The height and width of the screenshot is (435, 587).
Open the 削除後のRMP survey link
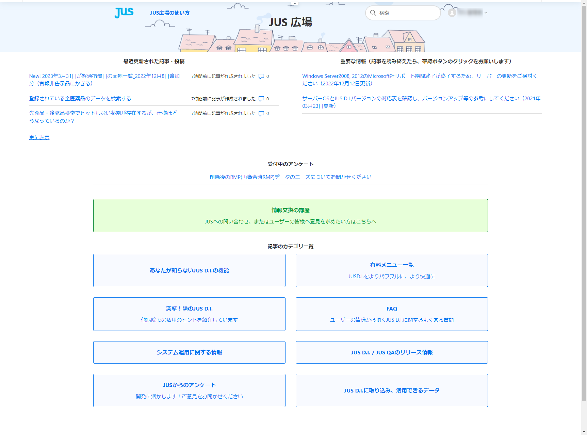(x=291, y=177)
